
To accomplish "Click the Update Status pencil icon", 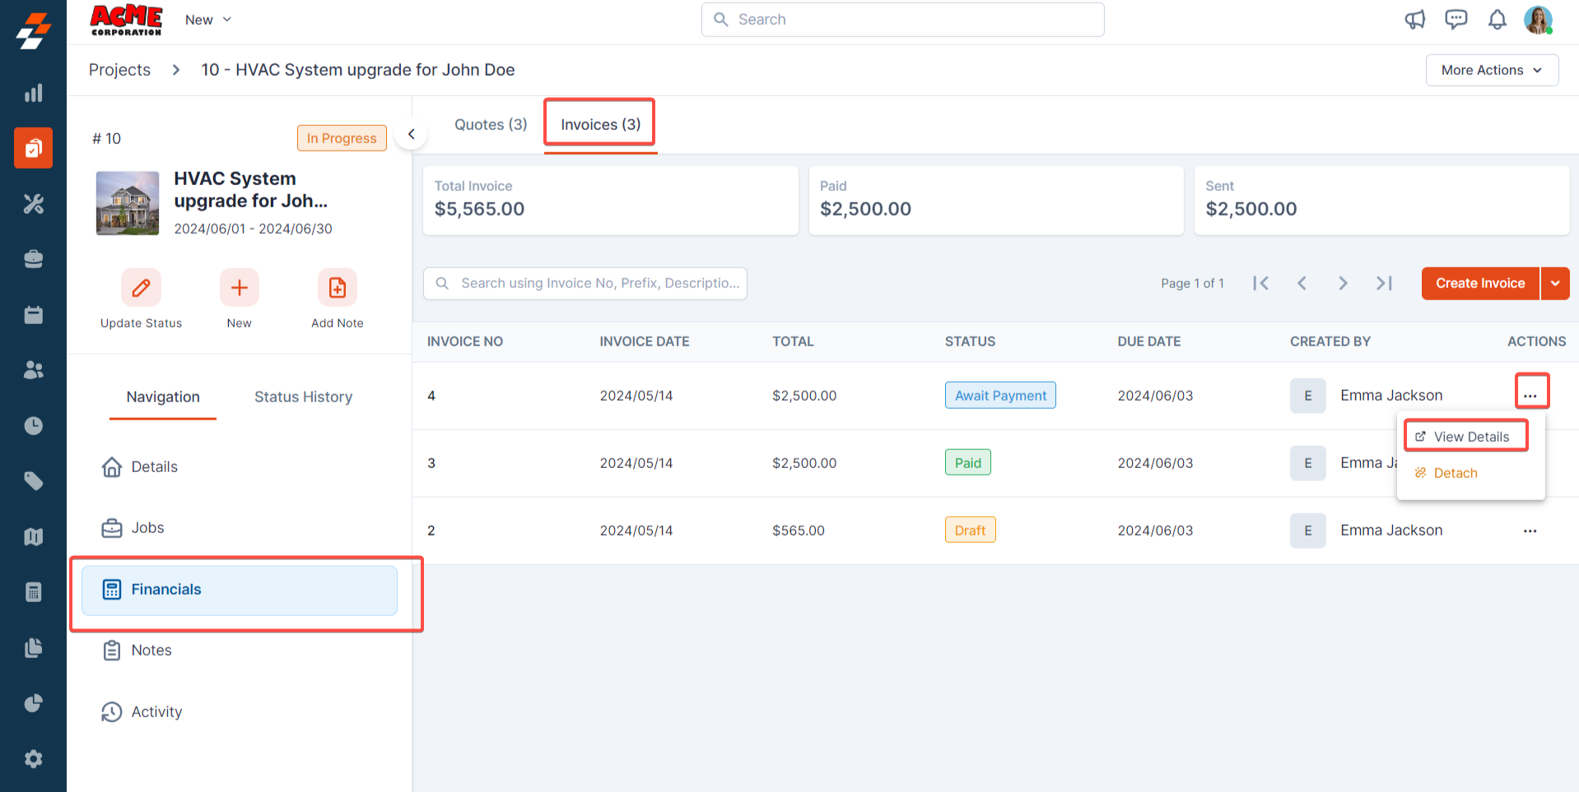I will click(x=141, y=288).
